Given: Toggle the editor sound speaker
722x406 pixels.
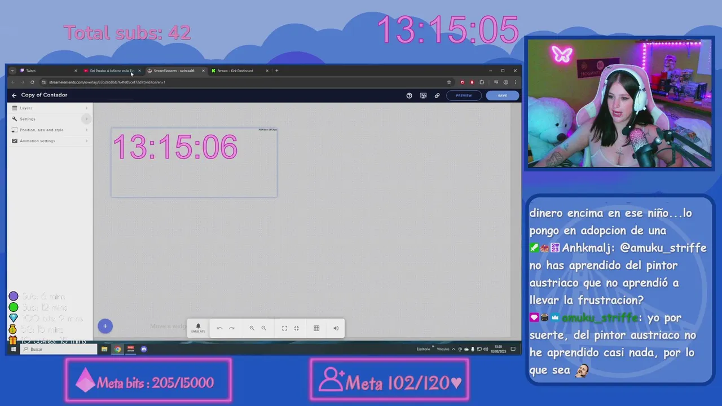Looking at the screenshot, I should 336,328.
